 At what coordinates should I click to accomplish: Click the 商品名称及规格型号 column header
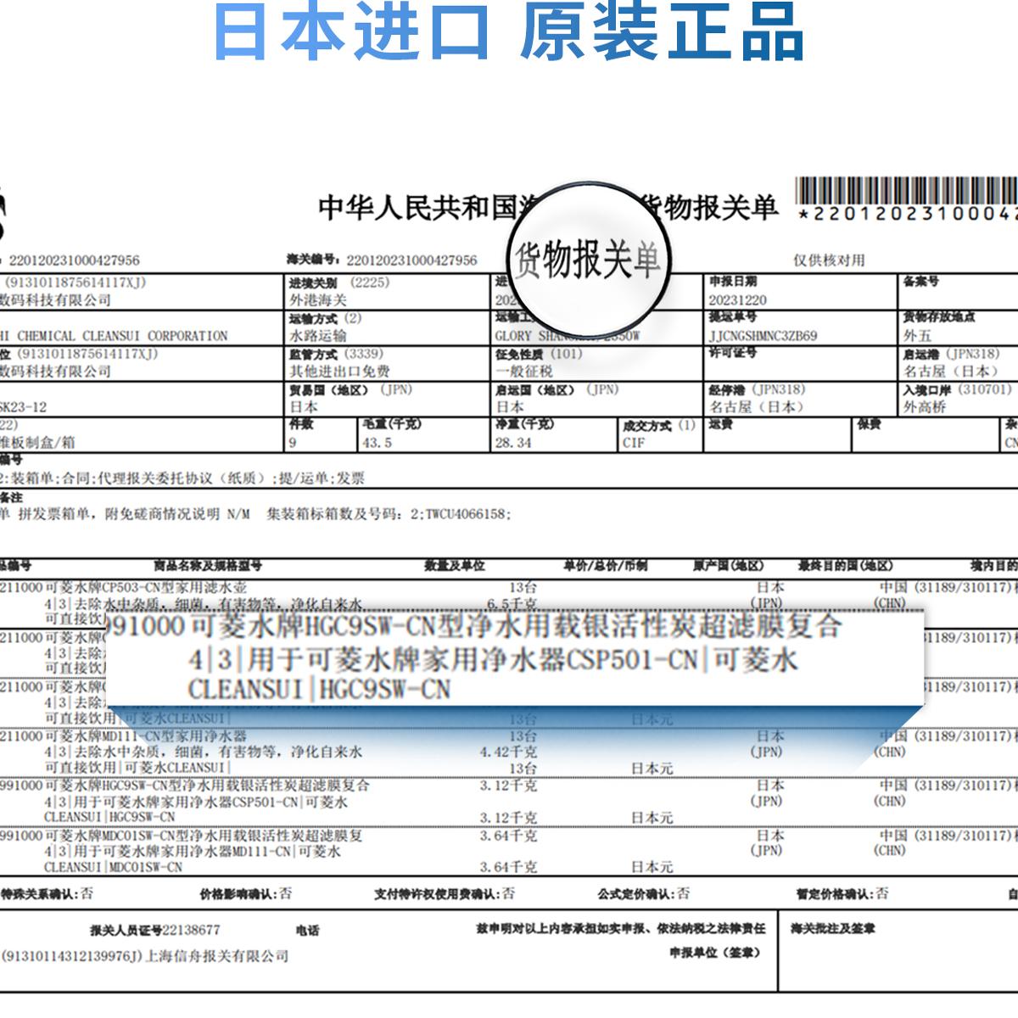pos(207,565)
